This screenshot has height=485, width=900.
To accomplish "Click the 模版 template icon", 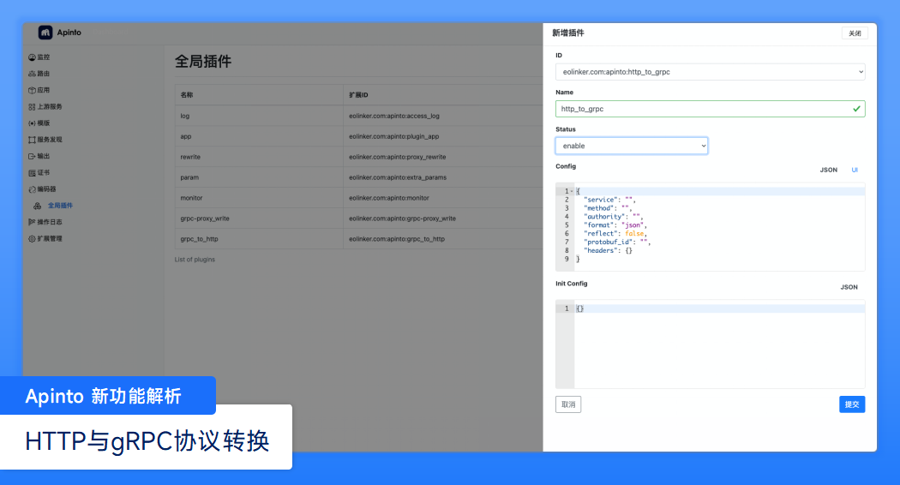I will pos(33,123).
